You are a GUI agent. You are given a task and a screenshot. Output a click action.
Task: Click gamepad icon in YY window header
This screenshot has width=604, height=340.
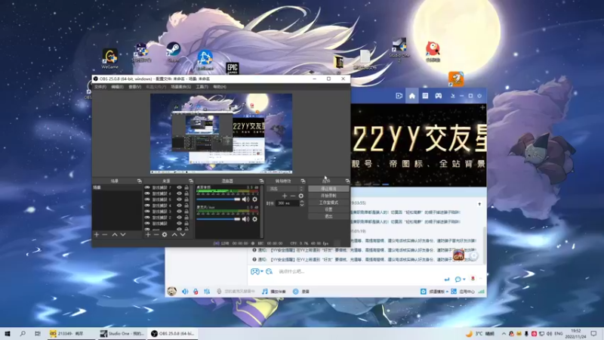point(439,96)
